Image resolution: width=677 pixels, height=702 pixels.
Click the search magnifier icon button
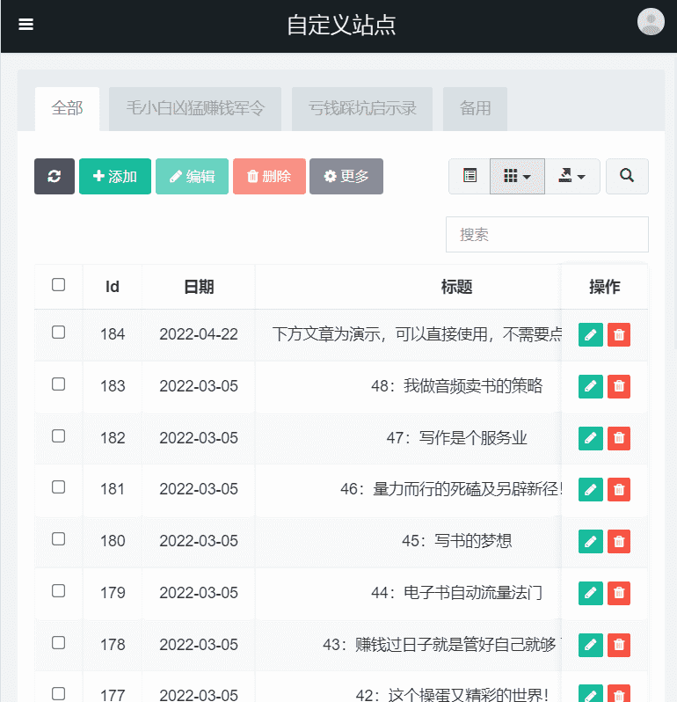pyautogui.click(x=627, y=176)
